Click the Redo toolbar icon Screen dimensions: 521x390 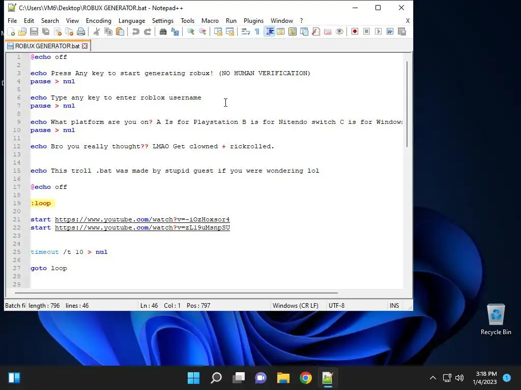click(148, 32)
